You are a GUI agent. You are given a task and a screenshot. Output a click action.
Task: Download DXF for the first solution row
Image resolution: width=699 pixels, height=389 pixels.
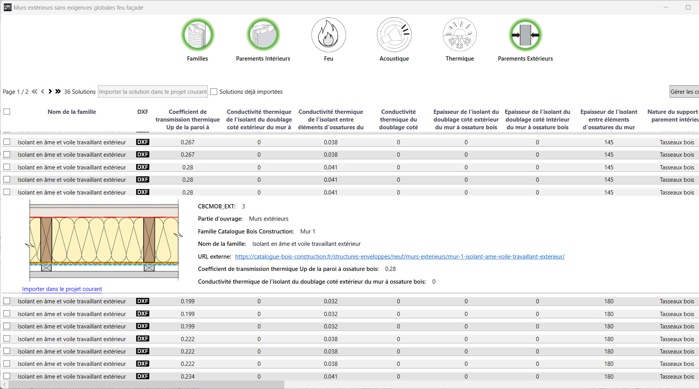click(x=142, y=142)
